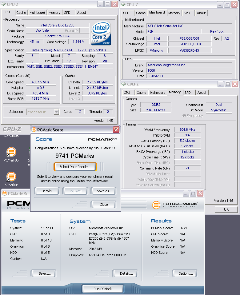Image resolution: width=240 pixels, height=295 pixels.
Task: Click the Futuremark Corporation logo
Action: pos(175,205)
